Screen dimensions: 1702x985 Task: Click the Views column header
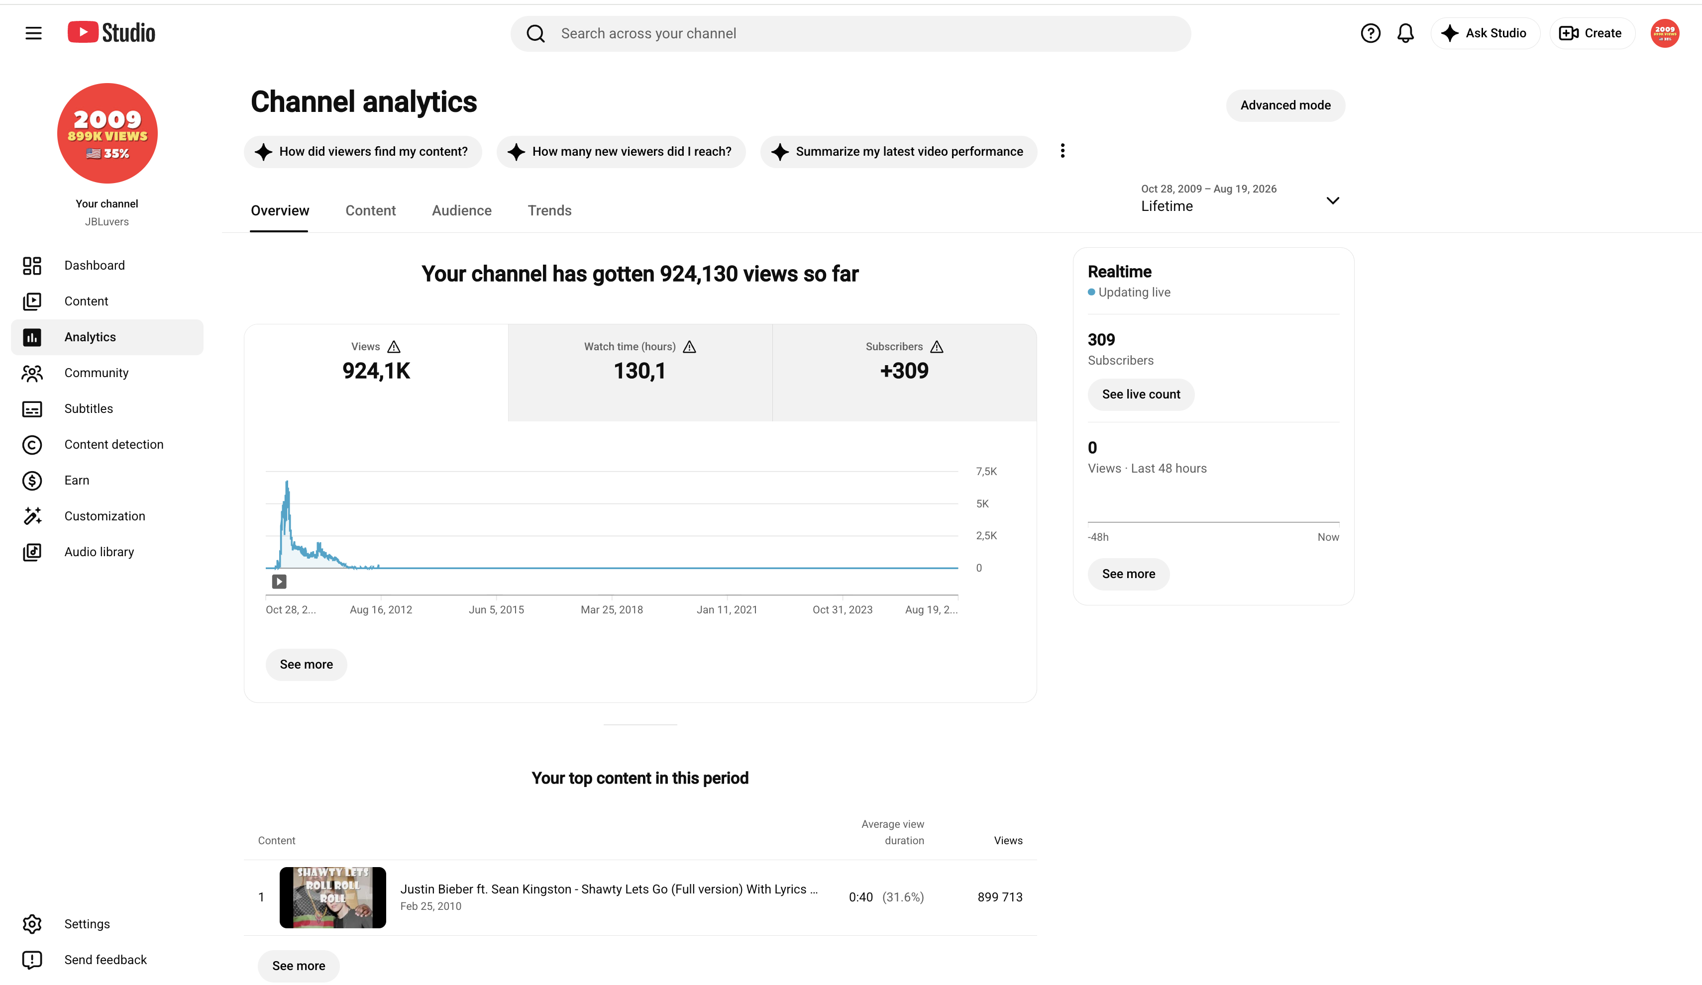[x=1008, y=841]
